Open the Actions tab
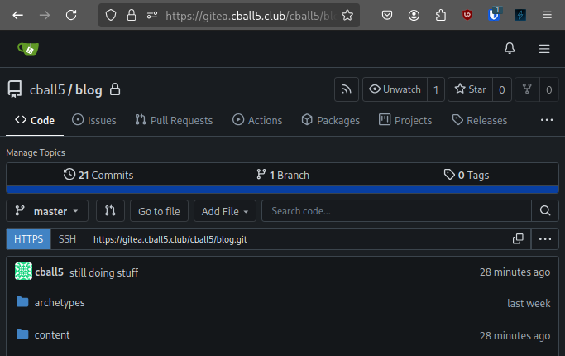Image resolution: width=565 pixels, height=356 pixels. [x=257, y=120]
